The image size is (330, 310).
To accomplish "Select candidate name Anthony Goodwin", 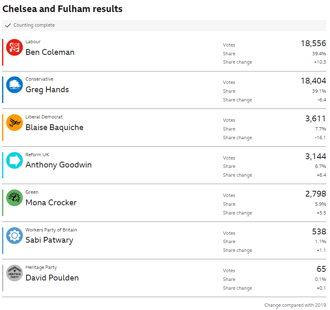I will (58, 165).
